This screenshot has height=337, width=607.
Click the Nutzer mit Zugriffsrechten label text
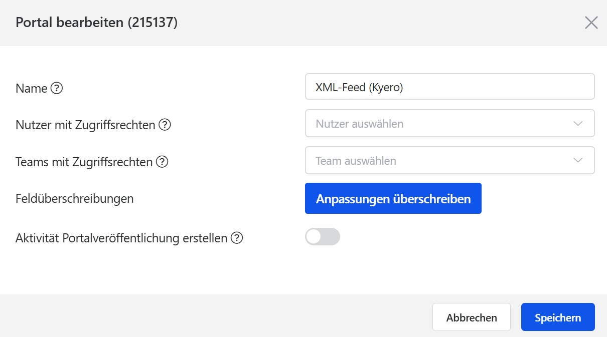(x=85, y=125)
